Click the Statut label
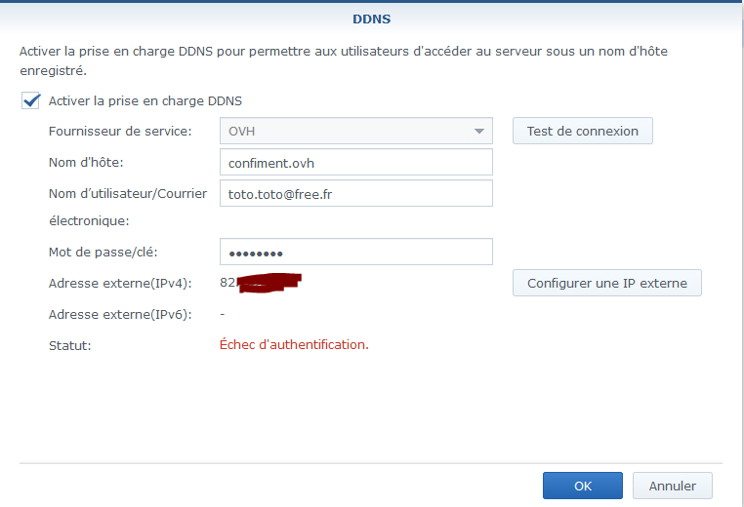The height and width of the screenshot is (507, 744). (69, 344)
